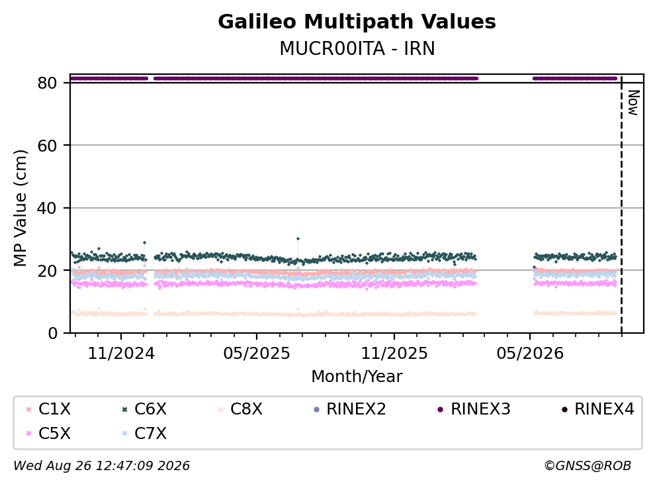Click the 80 y-axis tick label
The image size is (657, 486).
tap(47, 83)
